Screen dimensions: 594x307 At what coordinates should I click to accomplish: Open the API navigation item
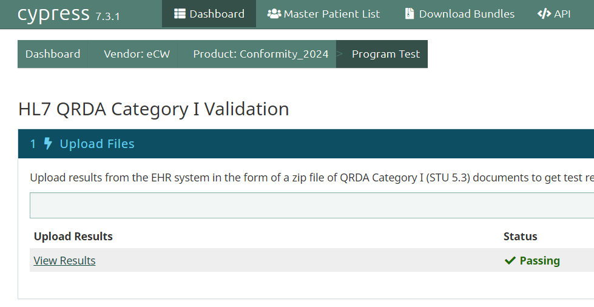click(x=554, y=14)
